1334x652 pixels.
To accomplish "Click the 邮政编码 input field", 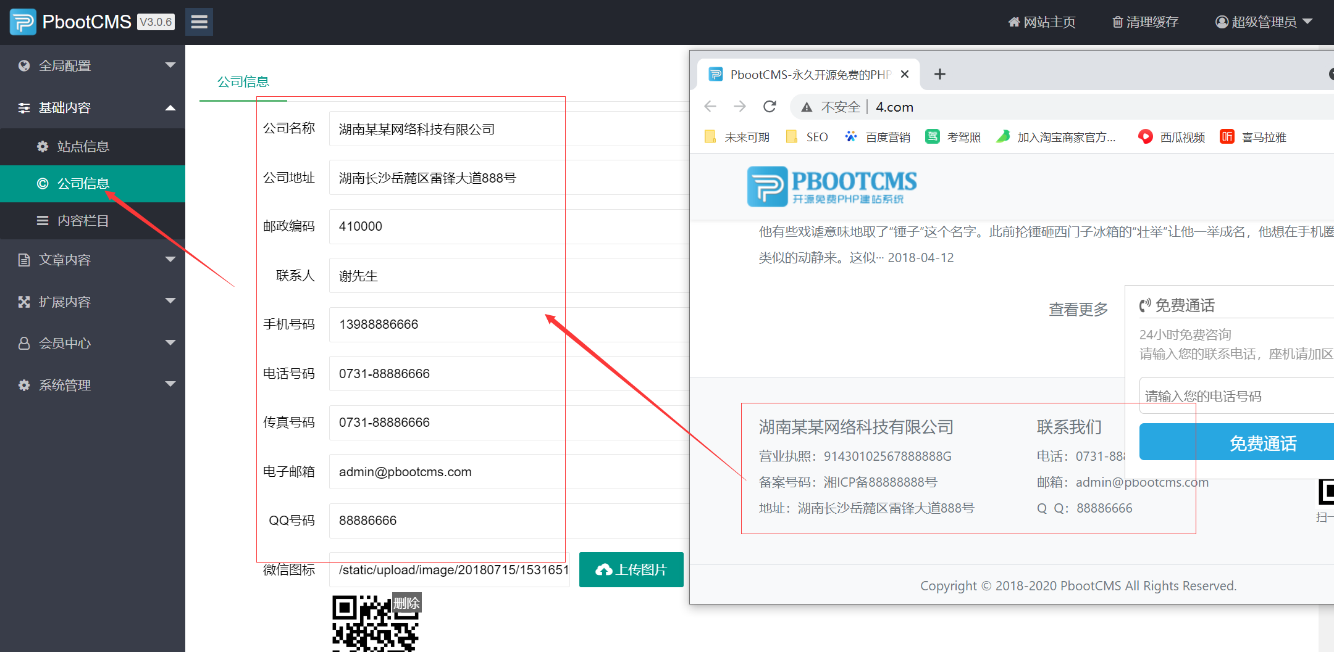I will click(x=509, y=226).
